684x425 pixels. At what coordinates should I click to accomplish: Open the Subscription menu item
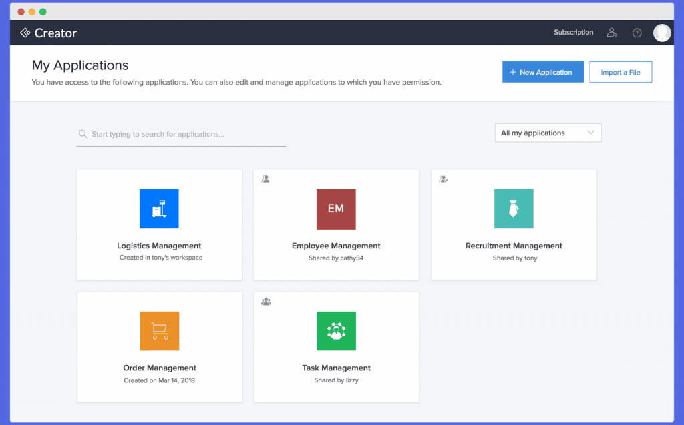pyautogui.click(x=574, y=32)
